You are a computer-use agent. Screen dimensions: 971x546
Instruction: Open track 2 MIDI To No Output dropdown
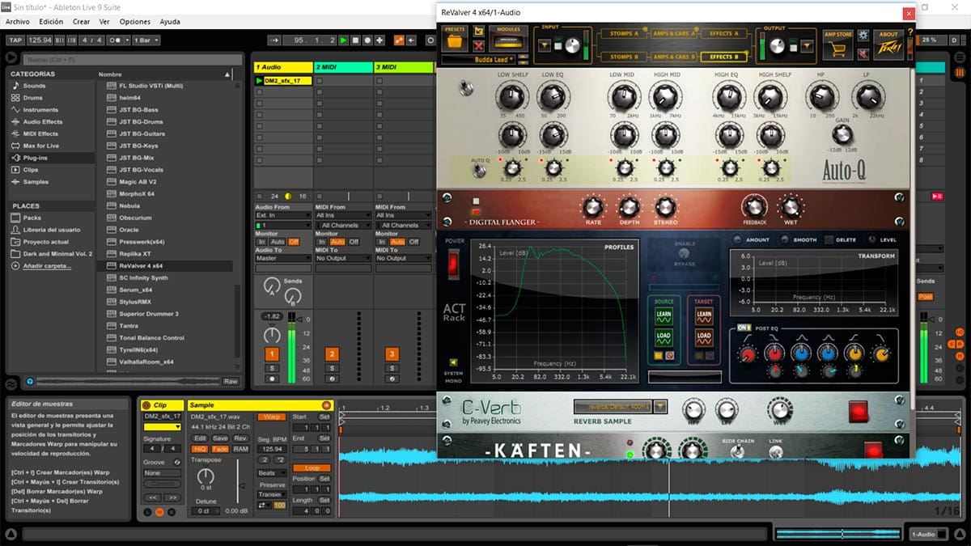(344, 258)
